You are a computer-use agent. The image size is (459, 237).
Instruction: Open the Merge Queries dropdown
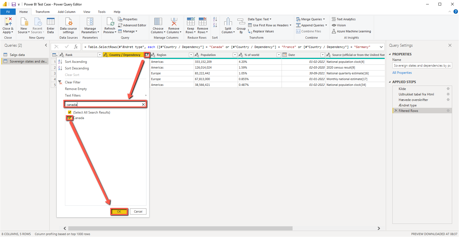click(x=310, y=19)
